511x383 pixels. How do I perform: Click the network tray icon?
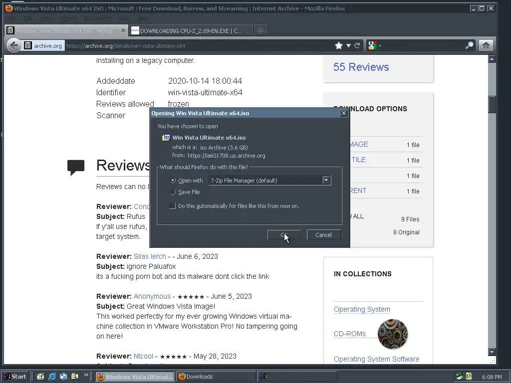[460, 377]
